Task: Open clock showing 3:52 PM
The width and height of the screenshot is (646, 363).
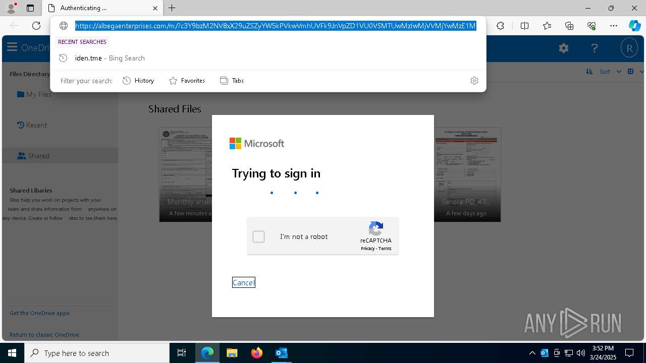Action: [604, 353]
